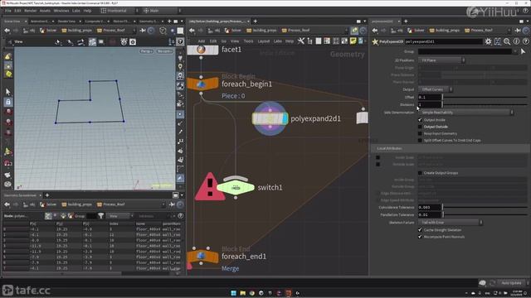Image resolution: width=531 pixels, height=298 pixels.
Task: Switch to the Geometry Spreadsheet tab
Action: pos(20,195)
